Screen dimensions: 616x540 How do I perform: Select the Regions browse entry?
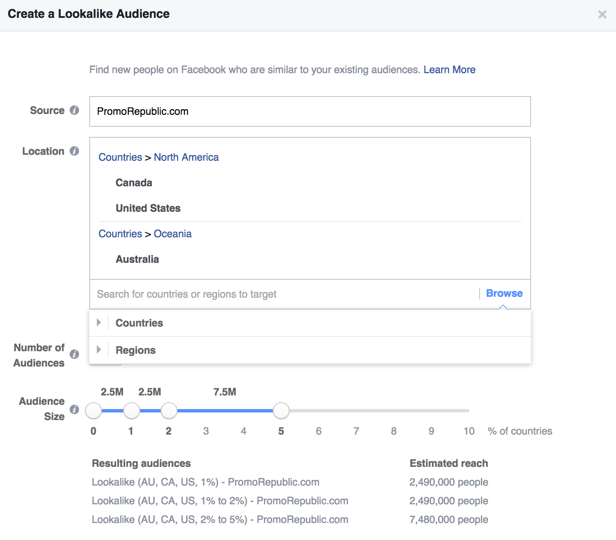click(x=310, y=350)
